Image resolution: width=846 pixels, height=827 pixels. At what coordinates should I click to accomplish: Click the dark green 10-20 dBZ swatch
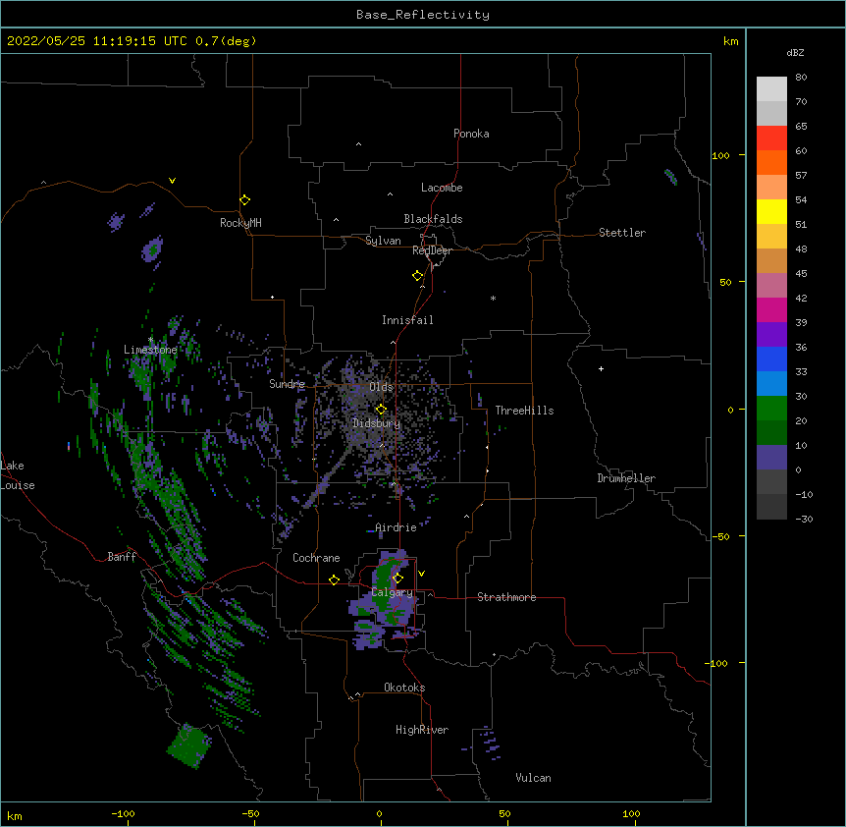(771, 432)
